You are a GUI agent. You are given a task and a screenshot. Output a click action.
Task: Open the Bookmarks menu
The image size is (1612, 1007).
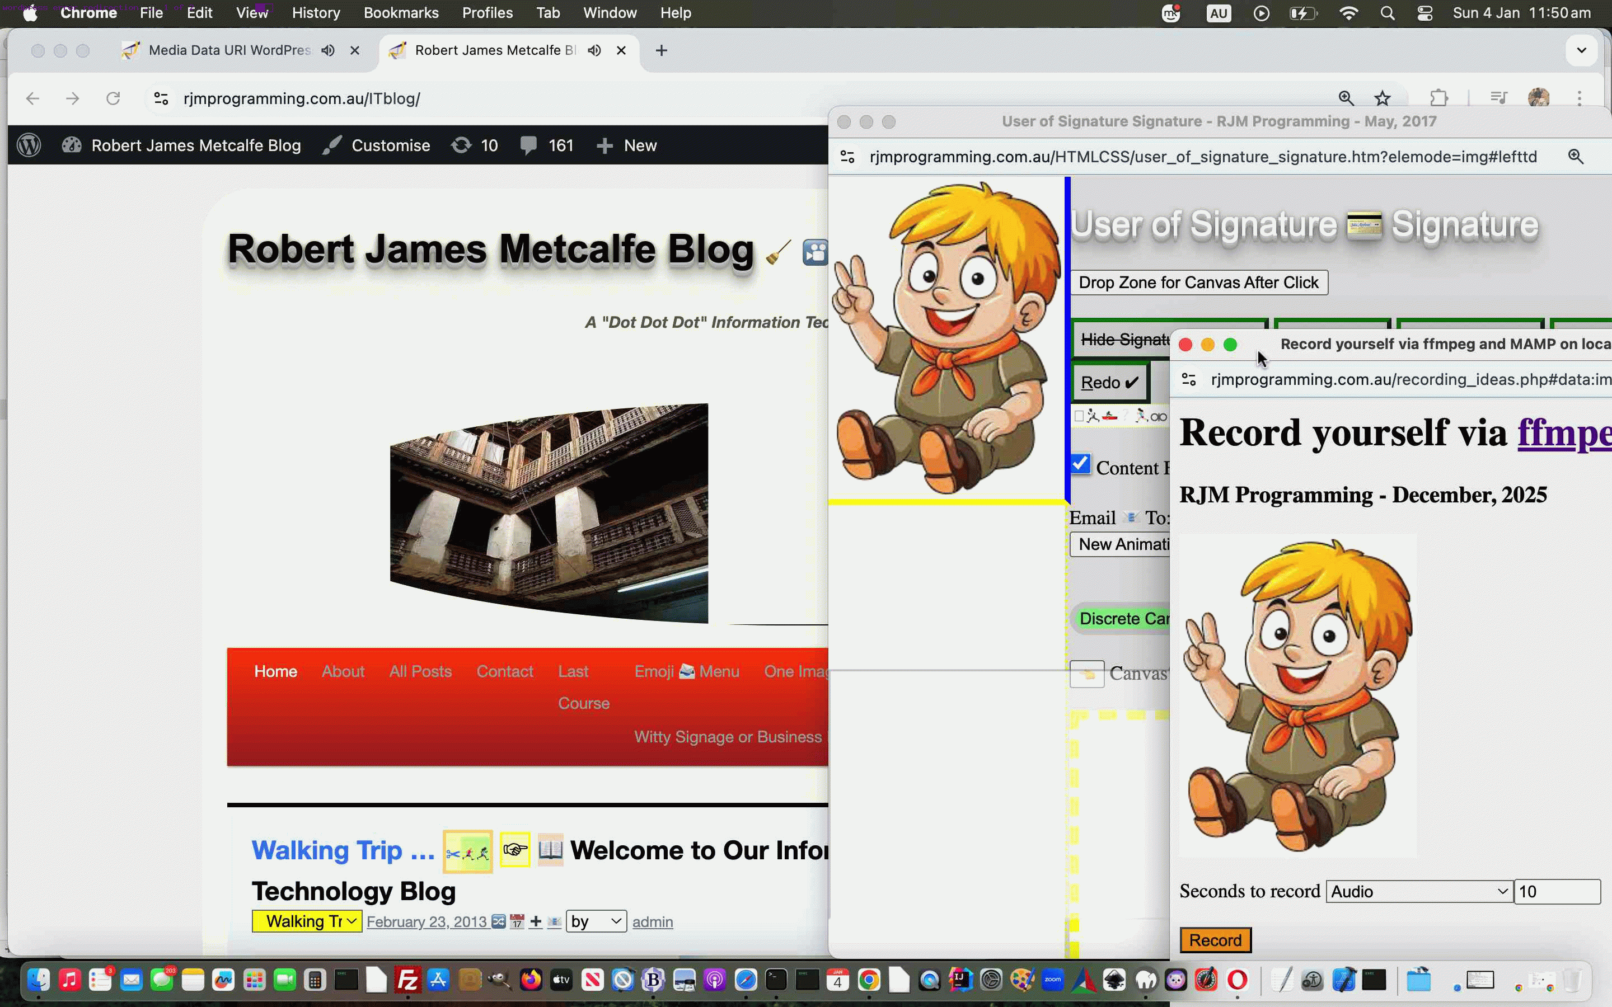click(x=400, y=13)
